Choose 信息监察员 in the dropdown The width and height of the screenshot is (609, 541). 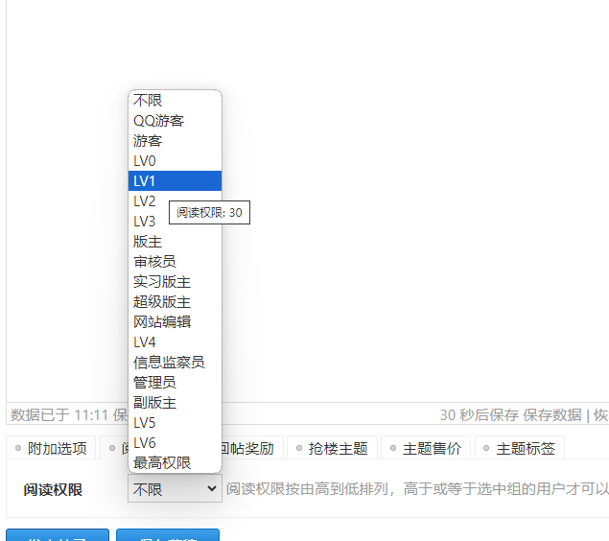[x=175, y=362]
